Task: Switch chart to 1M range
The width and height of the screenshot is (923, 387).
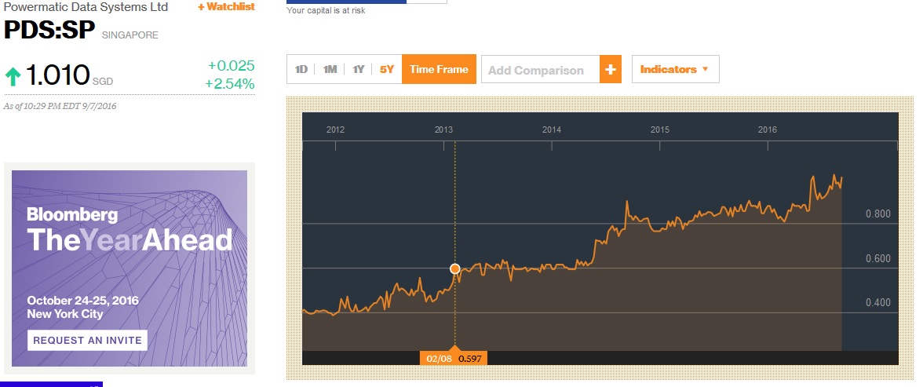Action: point(330,70)
